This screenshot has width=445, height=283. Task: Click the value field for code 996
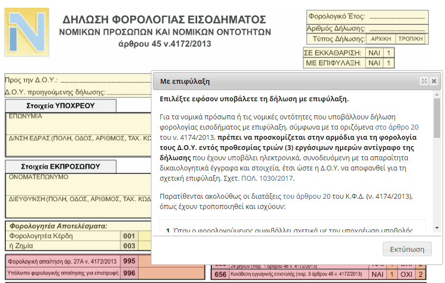tap(171, 273)
